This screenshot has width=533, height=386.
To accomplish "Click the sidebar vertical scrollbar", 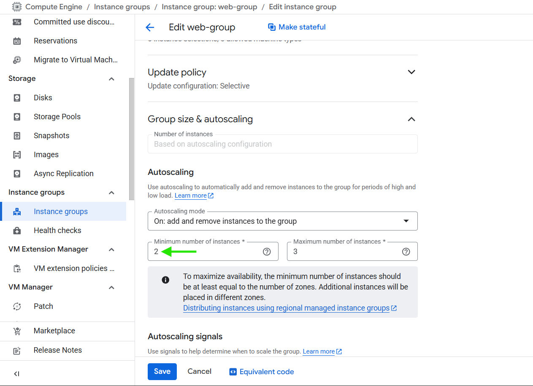I will coord(132,139).
